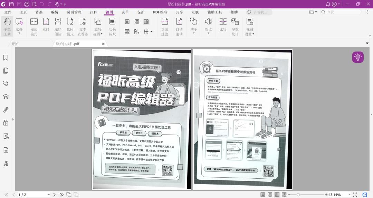Image resolution: width=373 pixels, height=198 pixels.
Task: Switch to the Protect (保护) tab
Action: click(x=141, y=12)
